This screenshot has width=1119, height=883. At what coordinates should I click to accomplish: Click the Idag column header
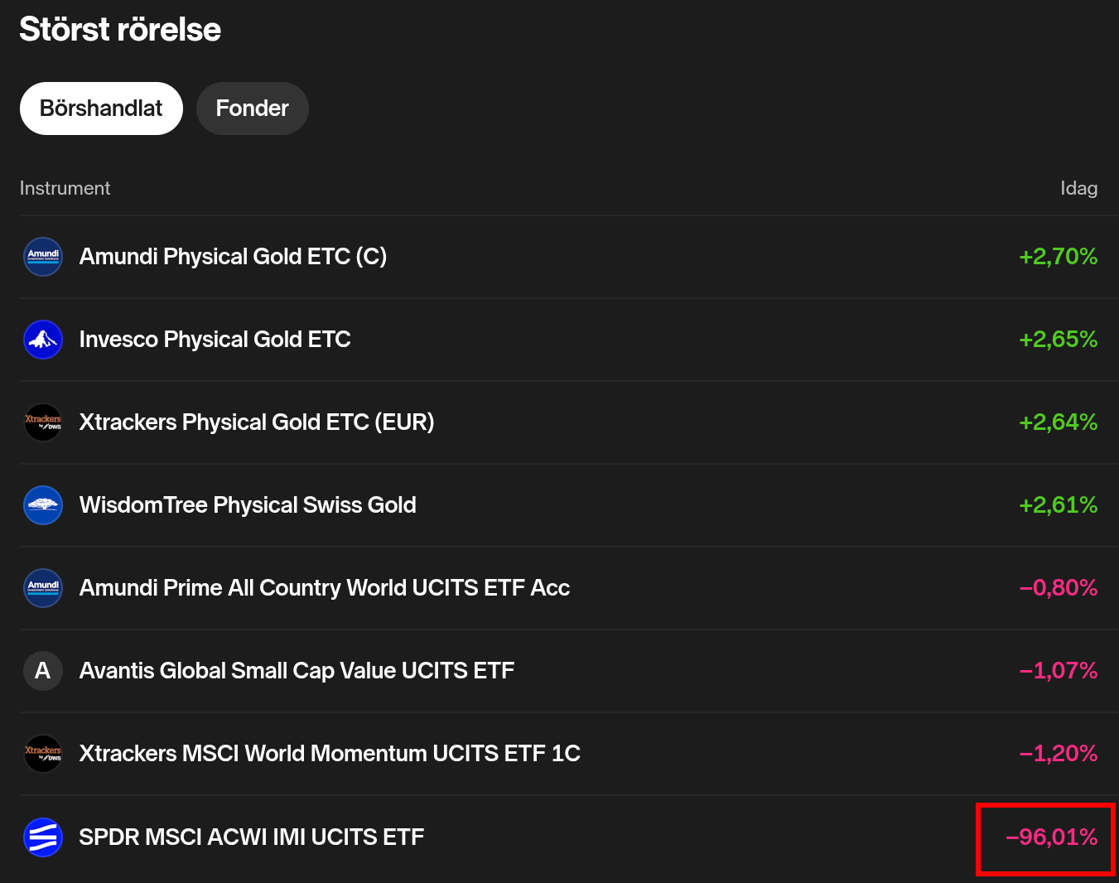[1078, 189]
